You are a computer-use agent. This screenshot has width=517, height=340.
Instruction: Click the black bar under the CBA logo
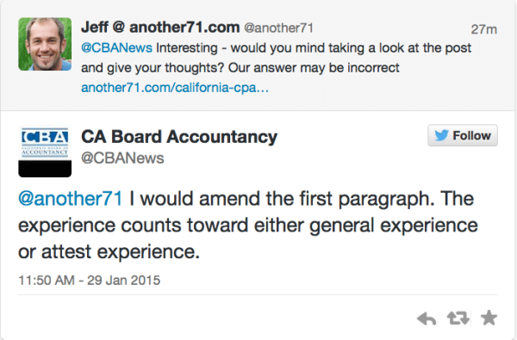click(x=45, y=170)
